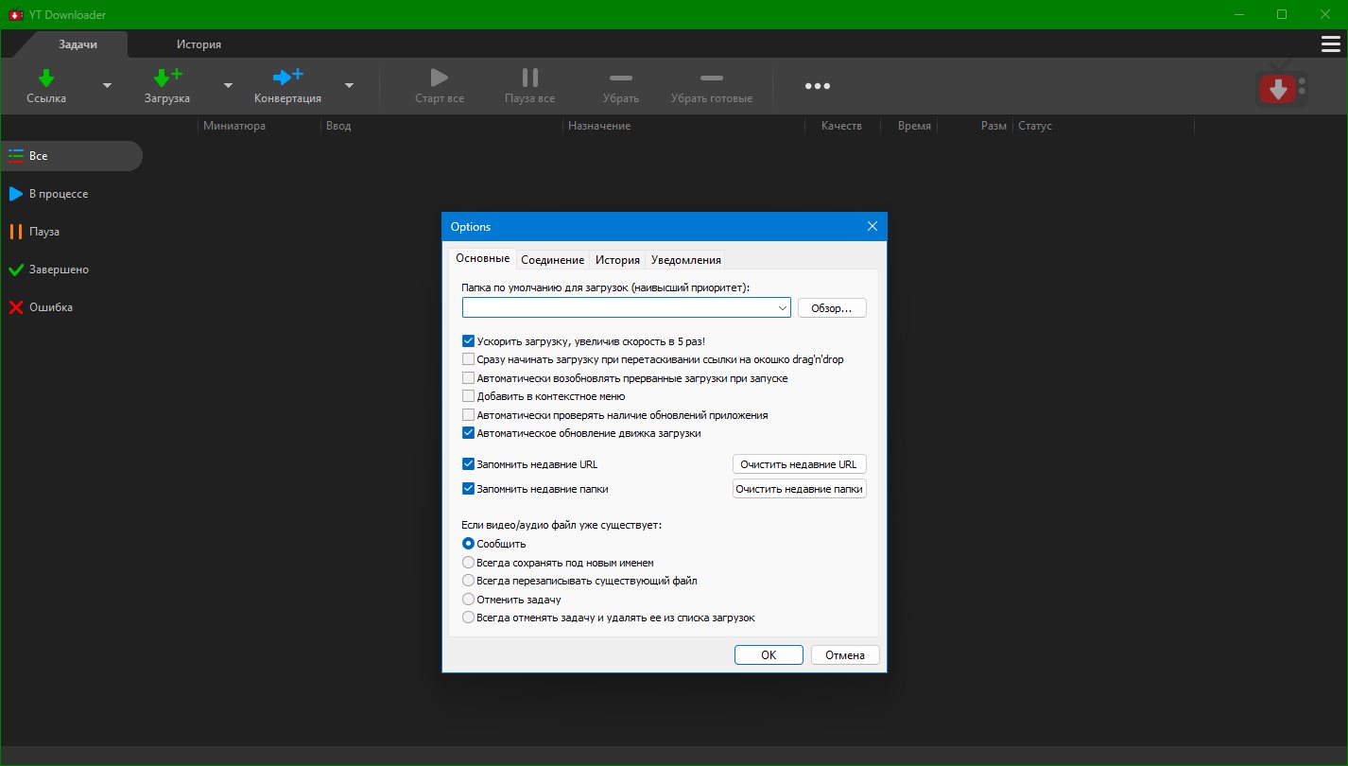Uncheck Запомнить недавние URL
This screenshot has width=1348, height=766.
click(x=468, y=464)
